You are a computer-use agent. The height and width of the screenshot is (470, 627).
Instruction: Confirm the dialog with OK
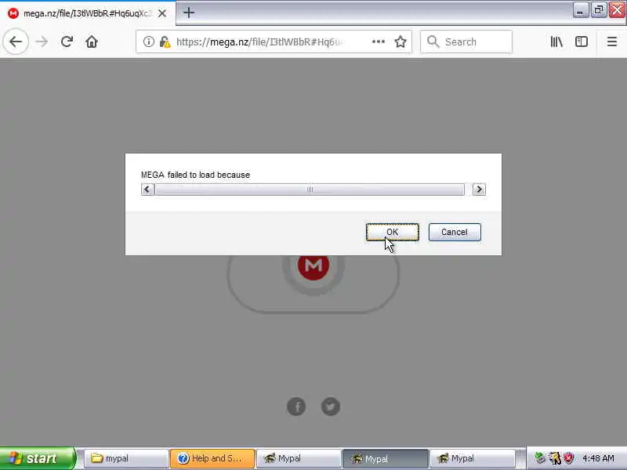(393, 232)
